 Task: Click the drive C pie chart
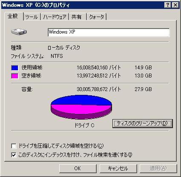(81, 107)
